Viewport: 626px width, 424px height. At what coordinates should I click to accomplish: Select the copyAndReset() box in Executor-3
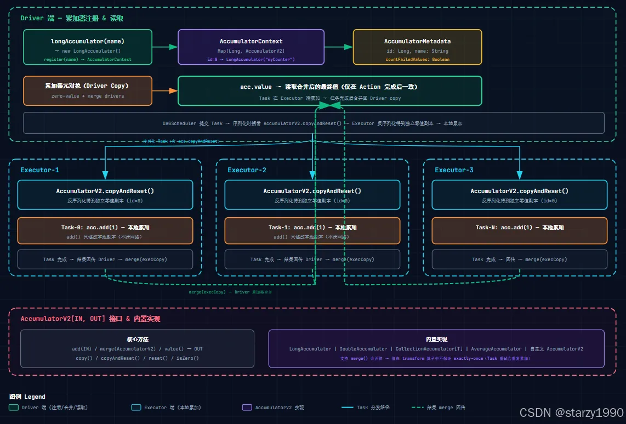point(520,195)
